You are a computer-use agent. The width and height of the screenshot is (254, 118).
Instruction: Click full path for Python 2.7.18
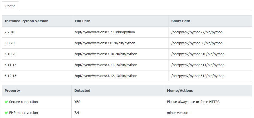click(x=105, y=32)
